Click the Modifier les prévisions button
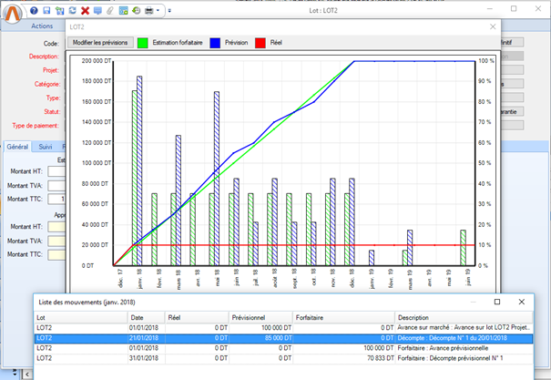The height and width of the screenshot is (380, 551). [x=99, y=43]
